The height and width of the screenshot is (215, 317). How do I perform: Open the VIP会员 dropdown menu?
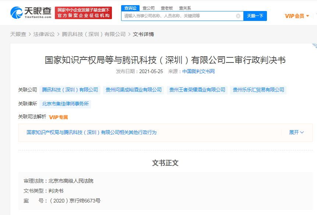coord(297,16)
